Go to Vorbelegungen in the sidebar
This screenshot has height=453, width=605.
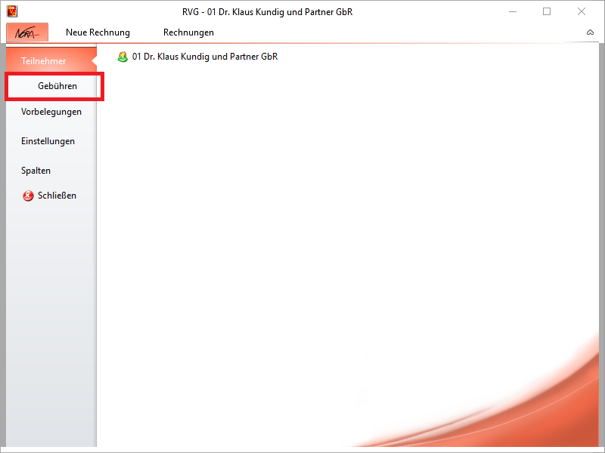pyautogui.click(x=51, y=112)
